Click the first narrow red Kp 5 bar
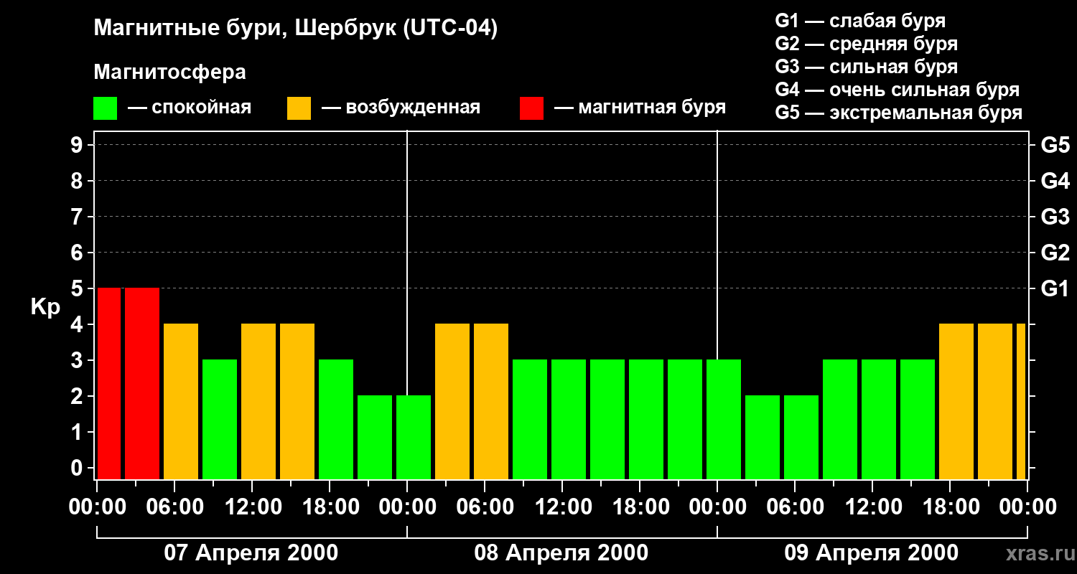 tap(109, 383)
